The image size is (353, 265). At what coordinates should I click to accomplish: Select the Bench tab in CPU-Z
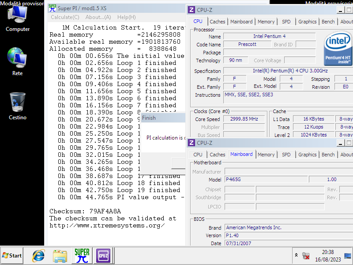(x=328, y=21)
